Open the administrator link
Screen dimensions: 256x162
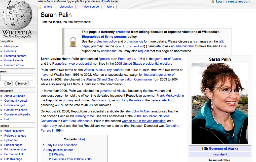(185, 46)
